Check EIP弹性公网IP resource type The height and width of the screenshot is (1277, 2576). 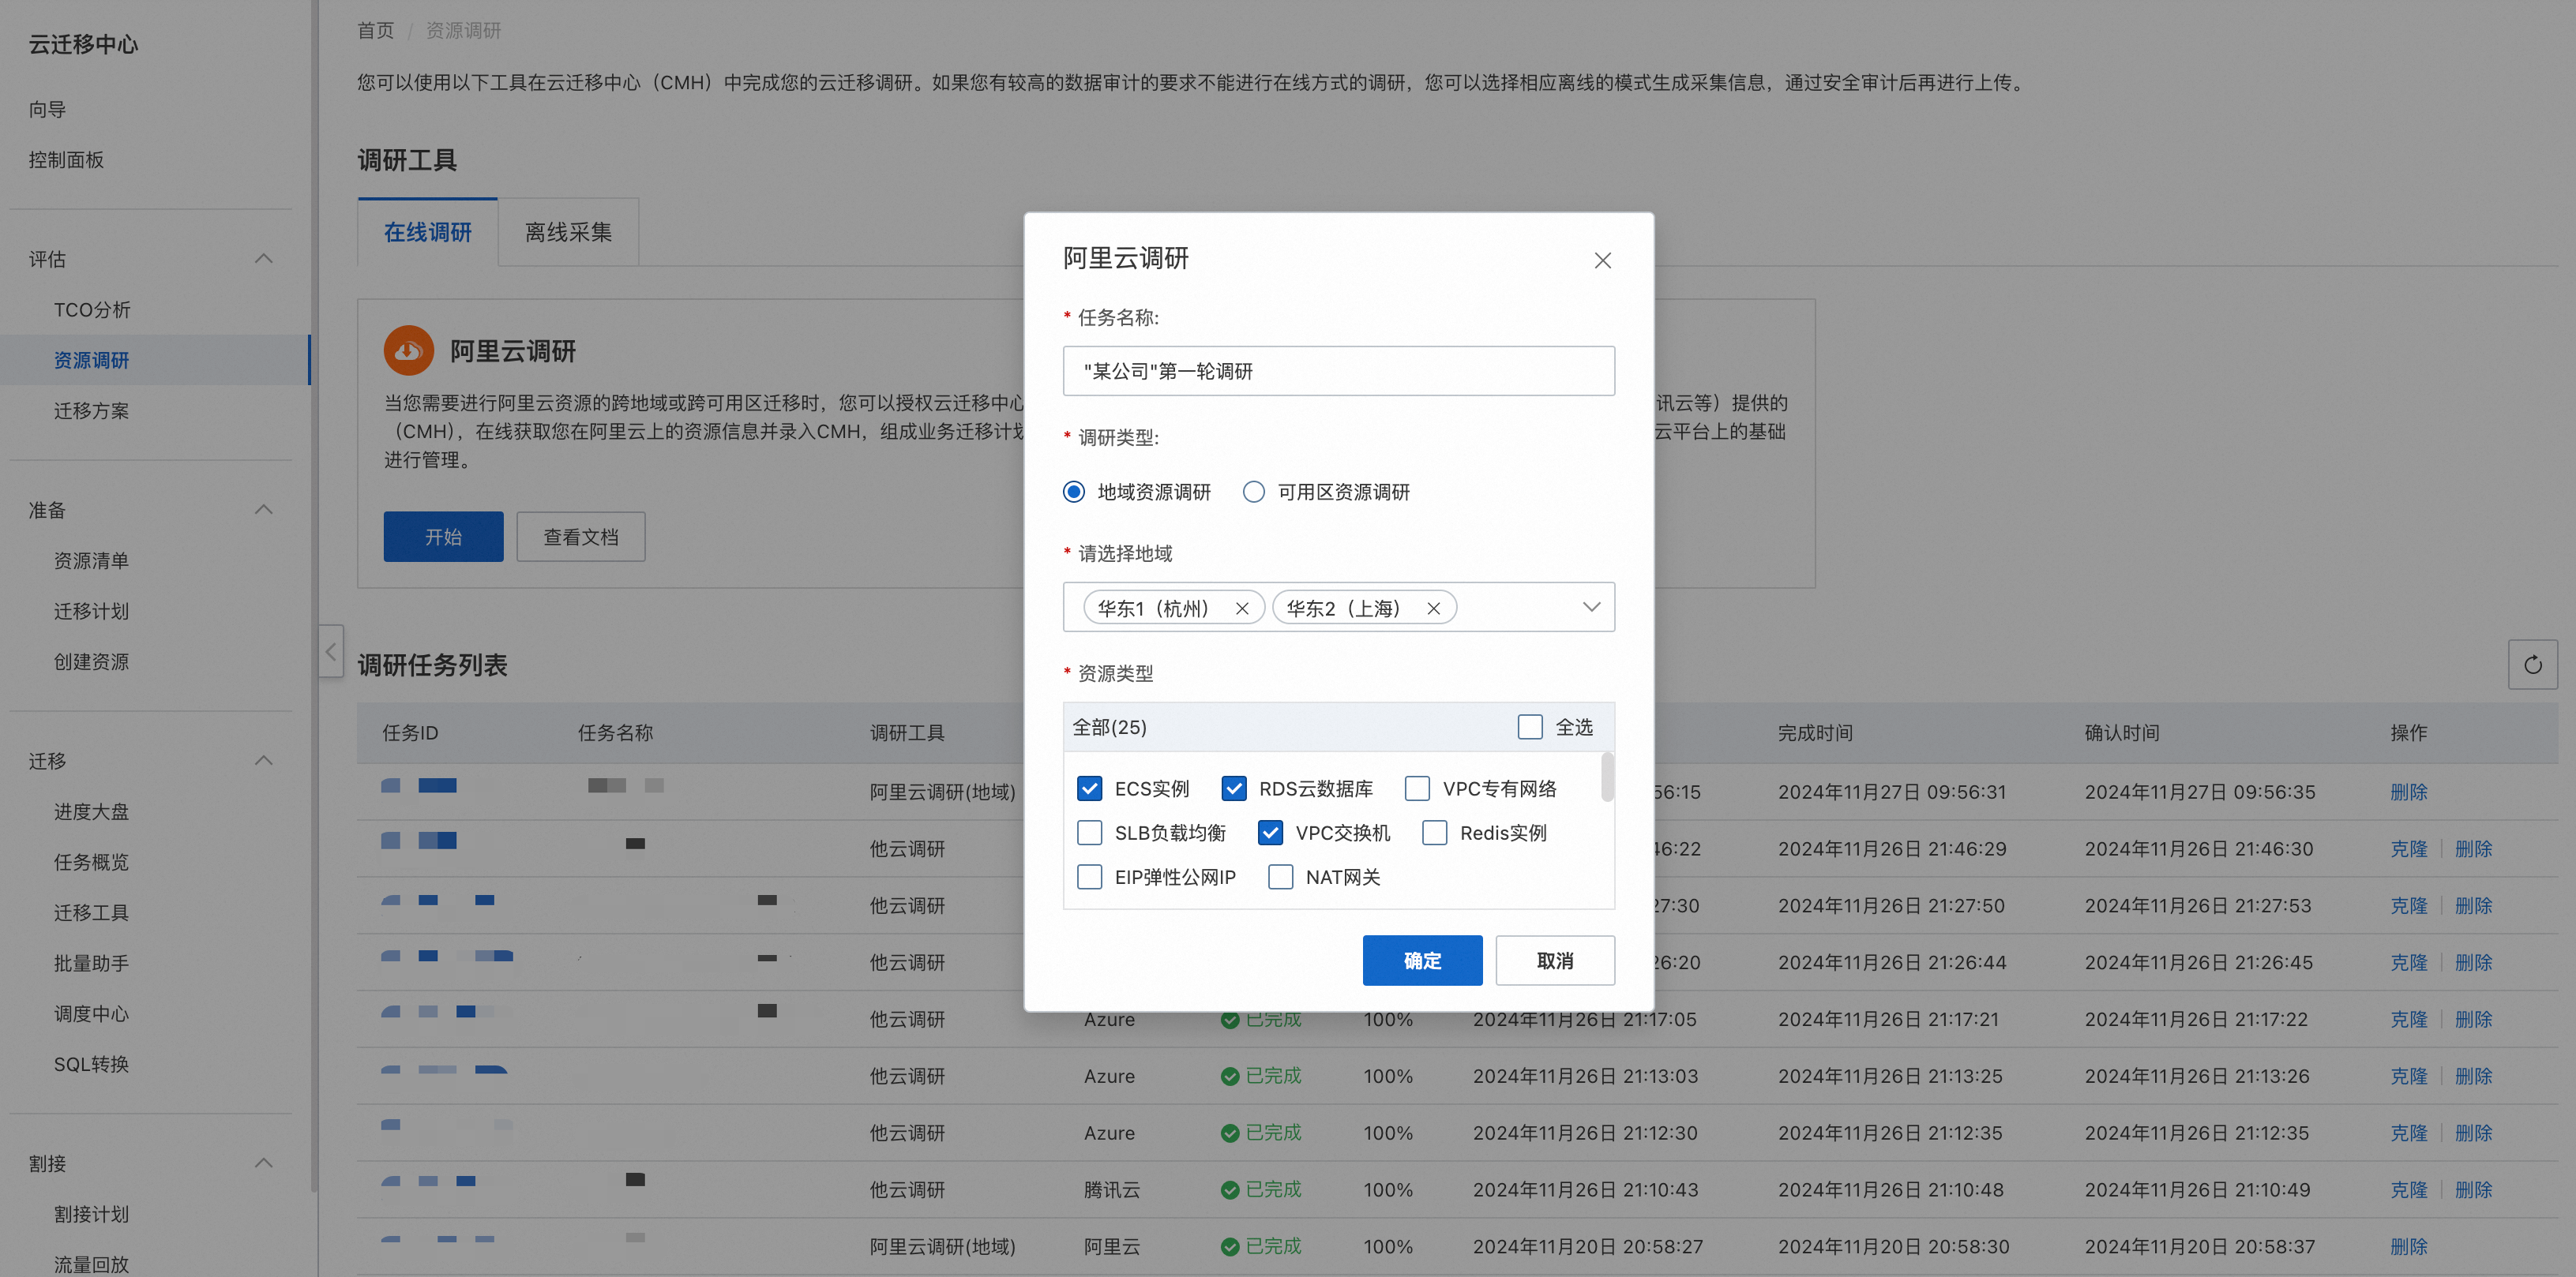tap(1089, 876)
